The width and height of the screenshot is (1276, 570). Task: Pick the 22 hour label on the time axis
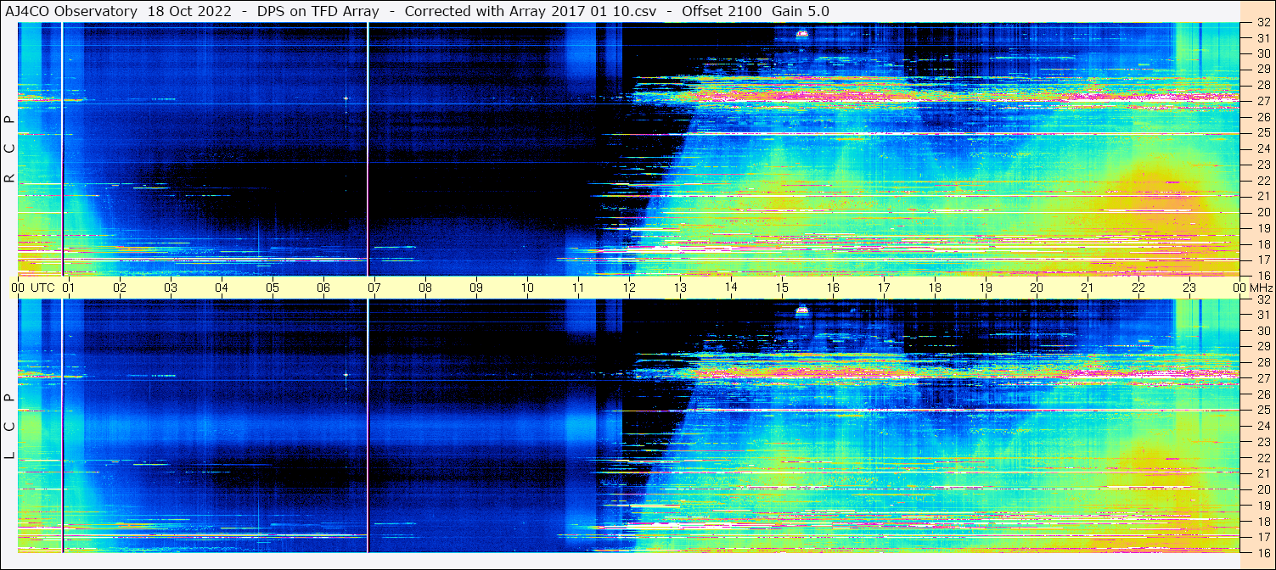1138,288
